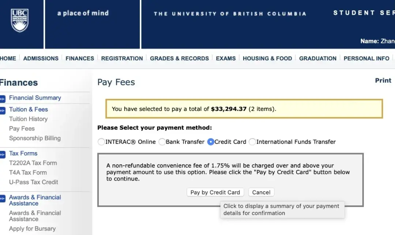Screen dimensions: 395x235
Task: Open Sponsorship Billing link
Action: tap(35, 138)
